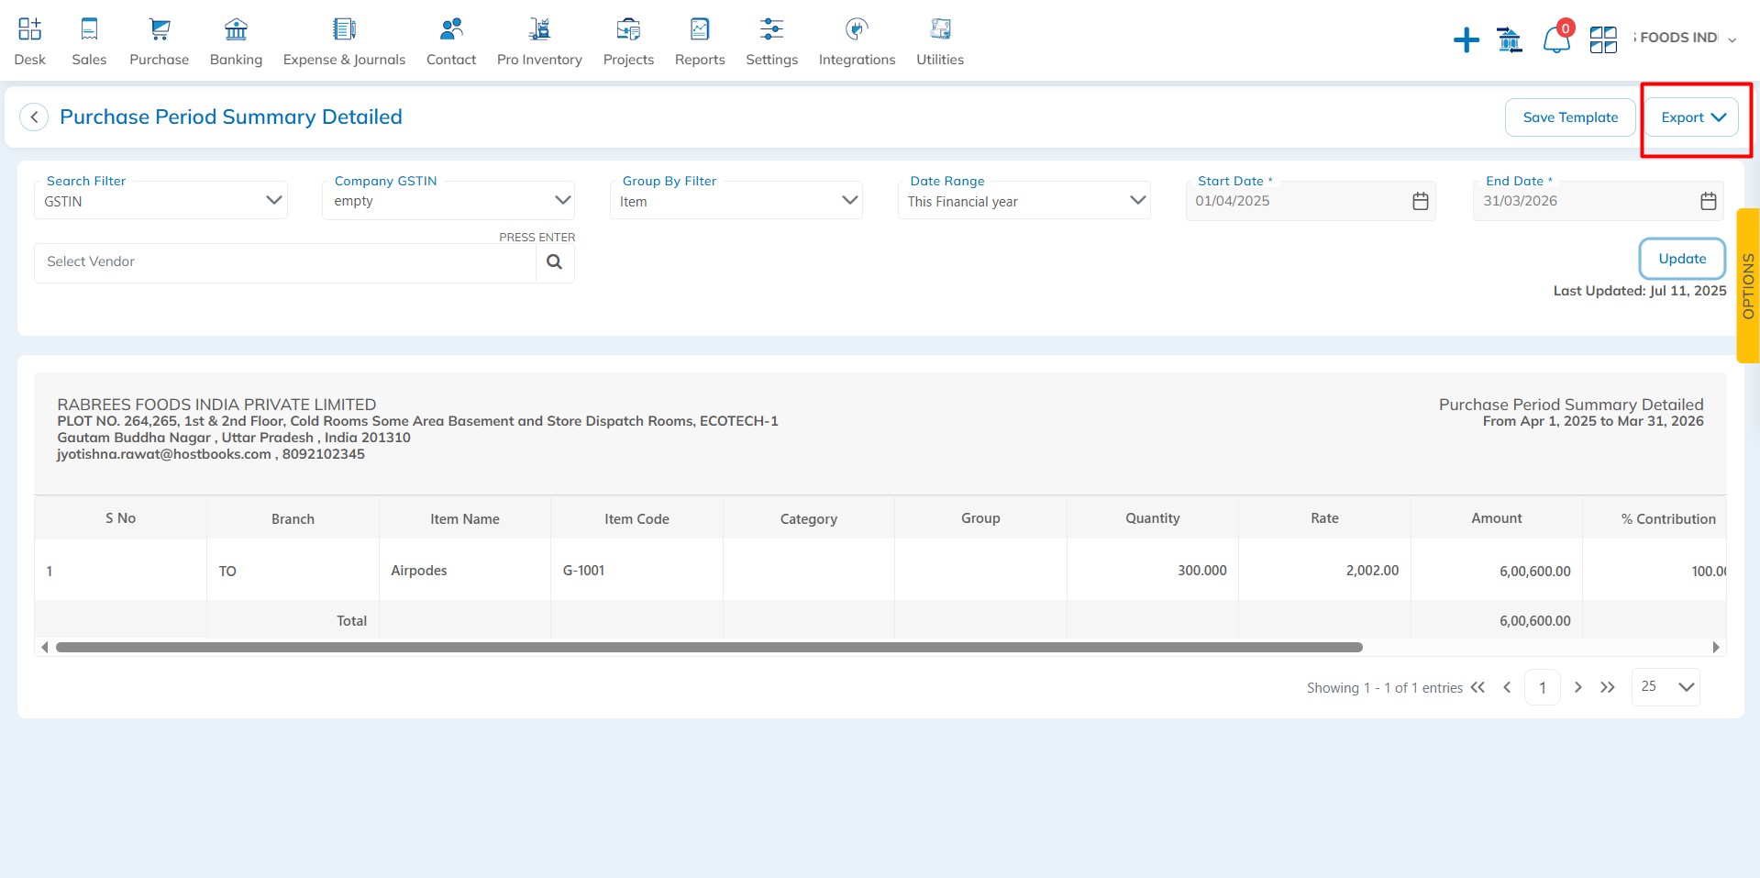Click the bank icon in top bar
This screenshot has height=878, width=1760.
[x=1510, y=40]
